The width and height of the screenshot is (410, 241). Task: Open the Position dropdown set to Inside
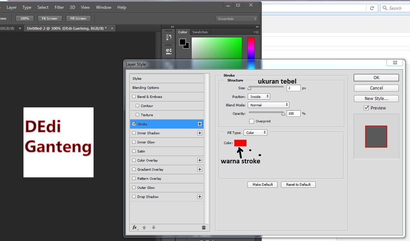coord(259,97)
